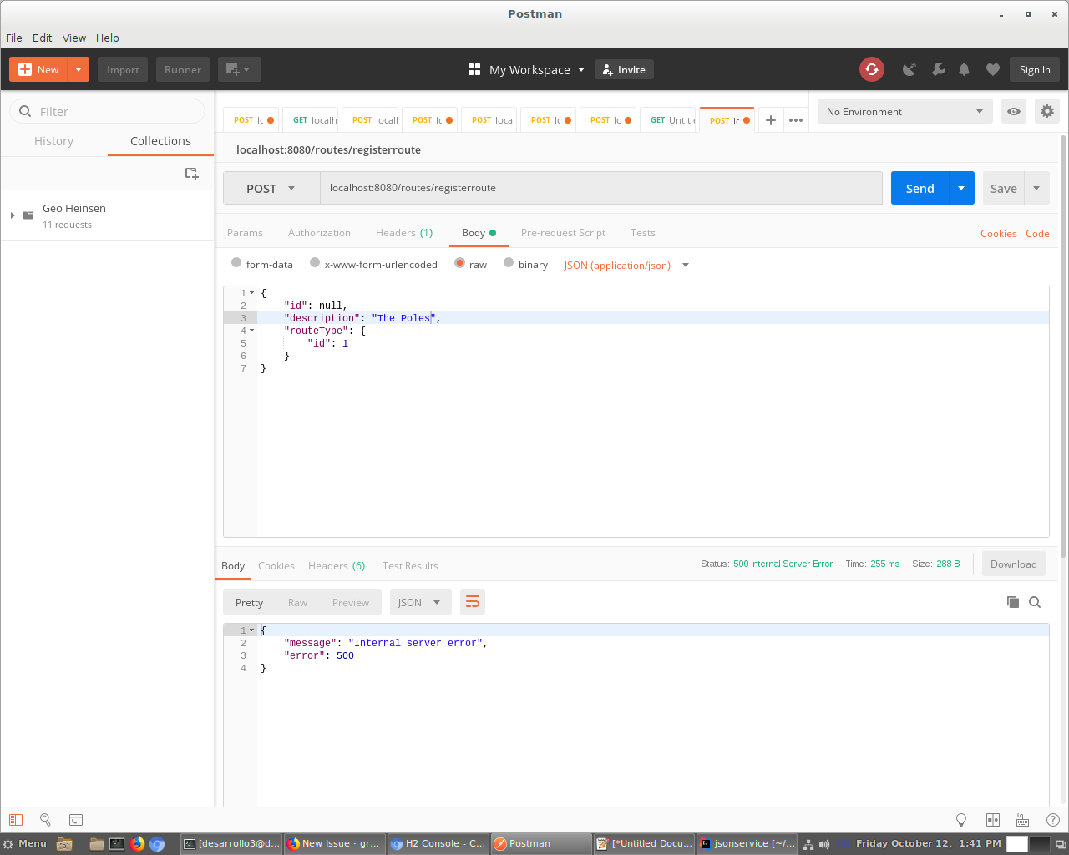
Task: Select the form-data radio button
Action: (236, 262)
